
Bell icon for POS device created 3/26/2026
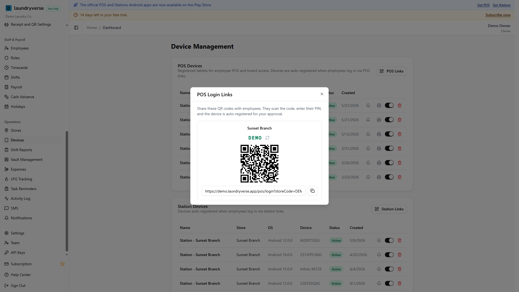(x=368, y=163)
